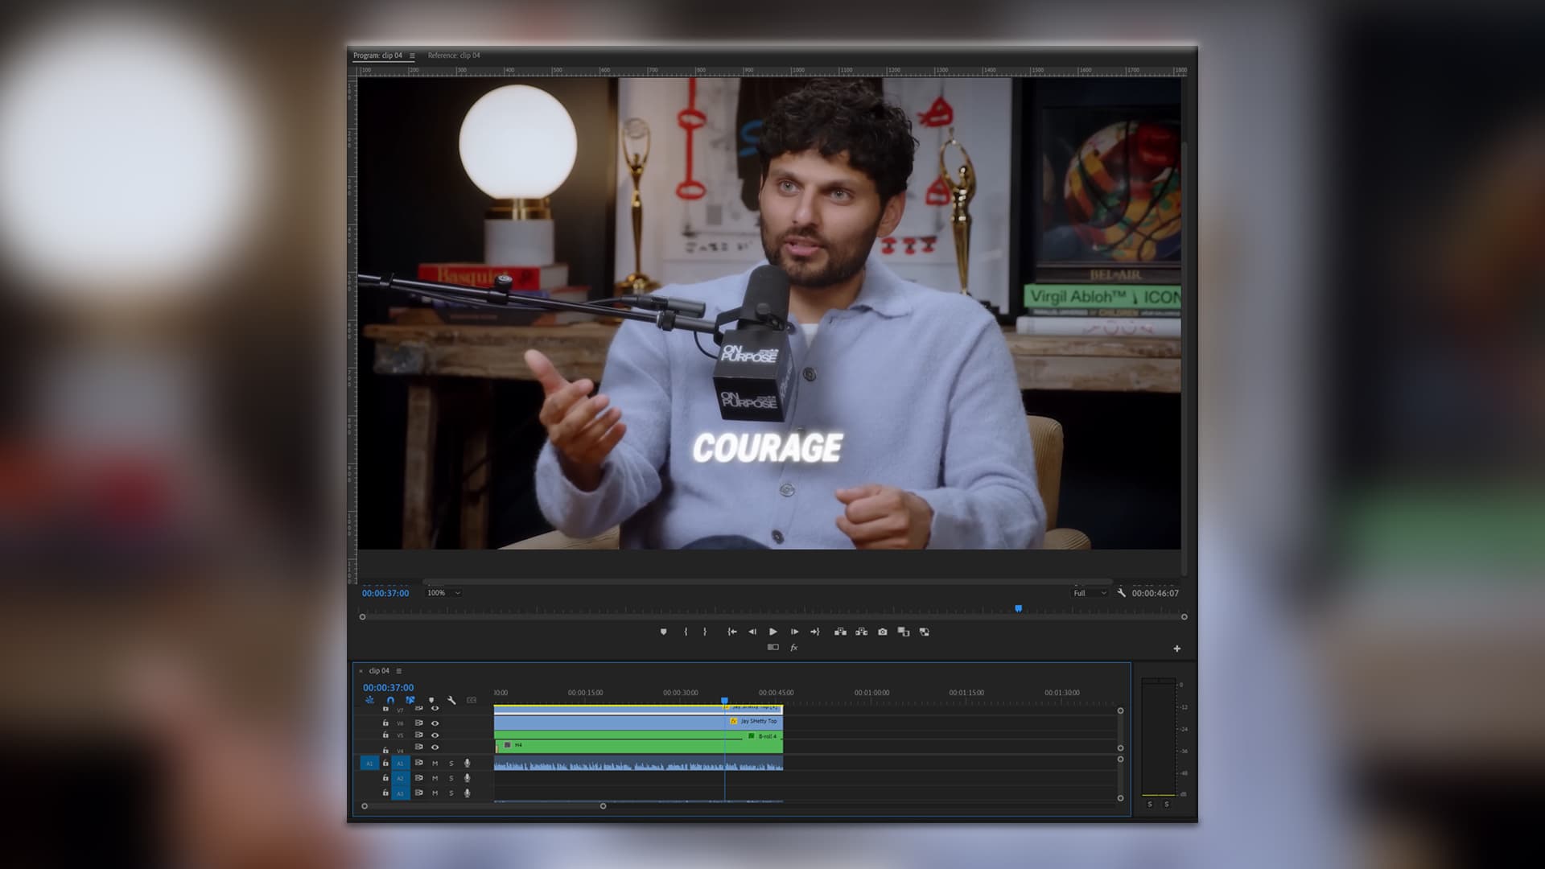
Task: Step forward one frame
Action: [794, 632]
